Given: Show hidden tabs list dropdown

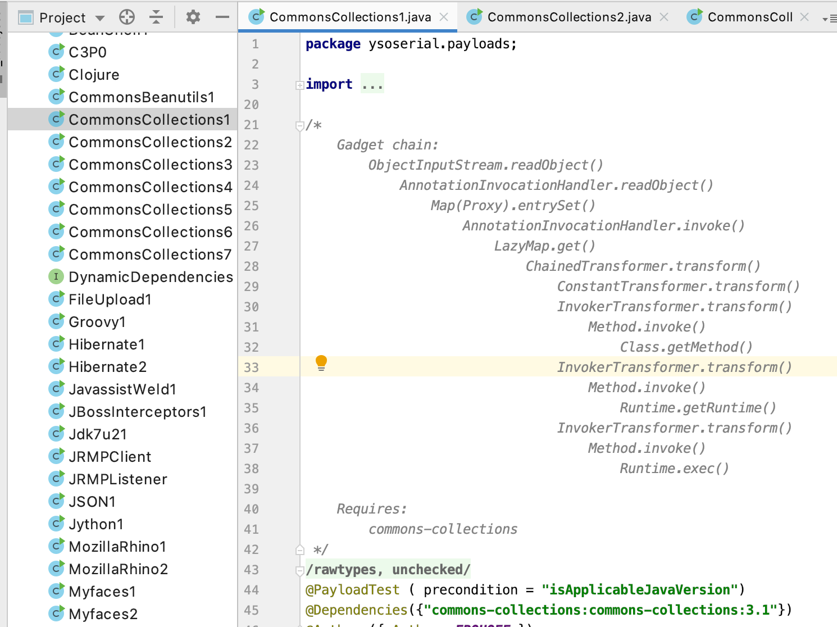Looking at the screenshot, I should click(829, 19).
